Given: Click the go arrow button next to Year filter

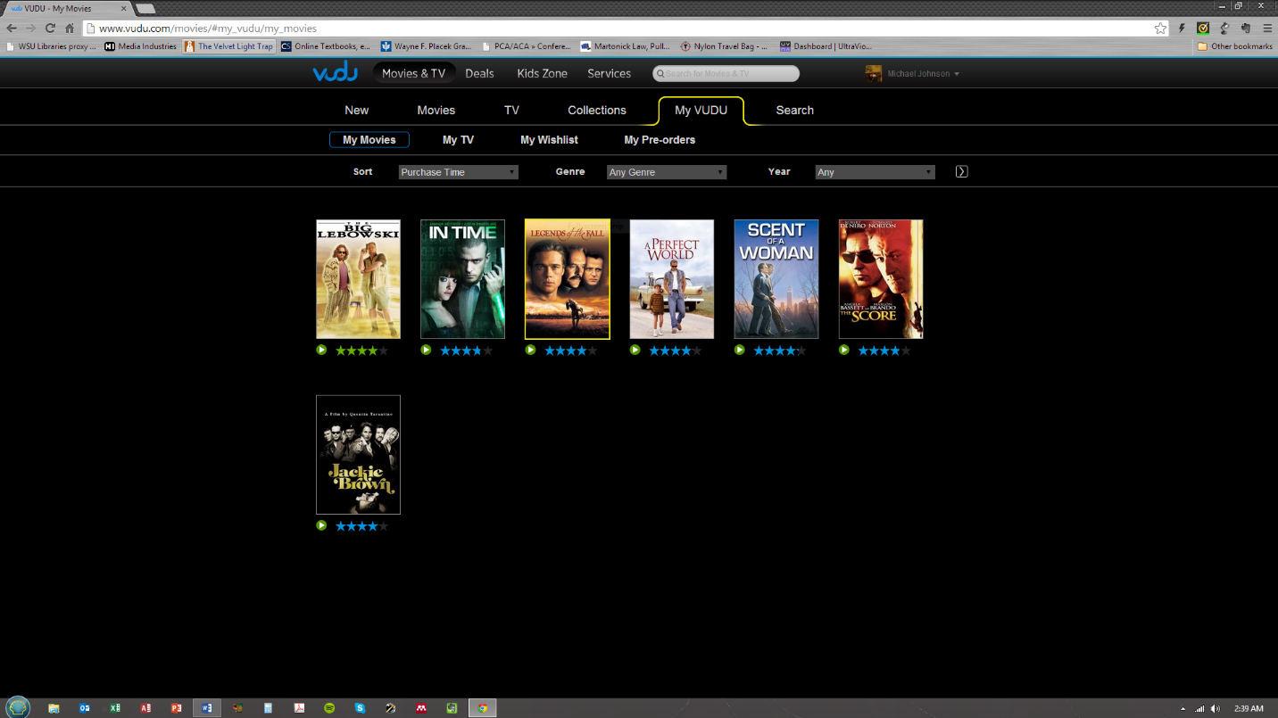Looking at the screenshot, I should coord(961,171).
